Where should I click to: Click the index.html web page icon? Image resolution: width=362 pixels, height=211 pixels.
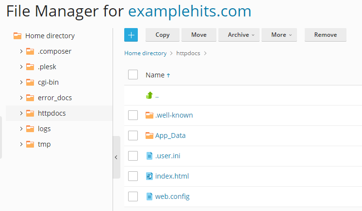click(x=149, y=176)
